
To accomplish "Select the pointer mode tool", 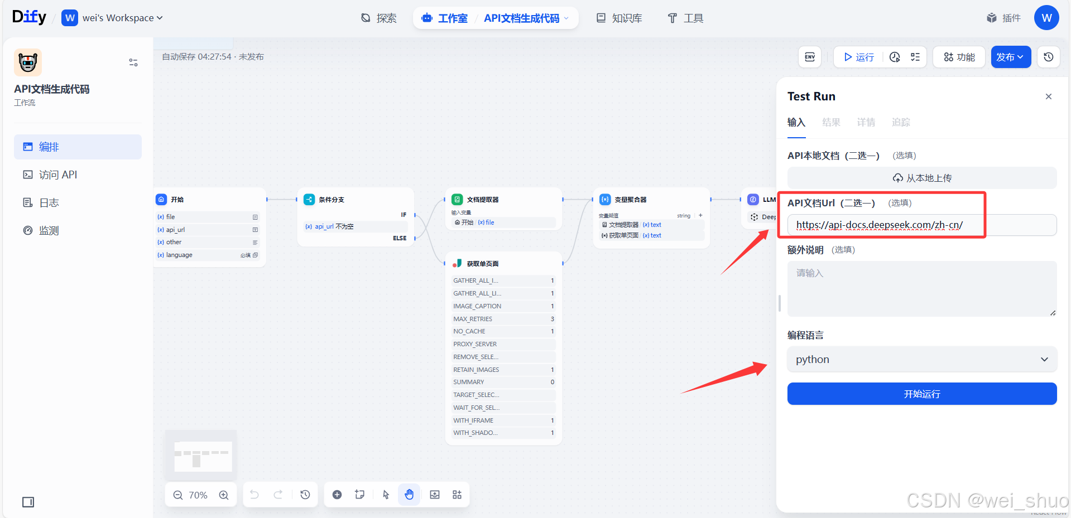I will [386, 495].
